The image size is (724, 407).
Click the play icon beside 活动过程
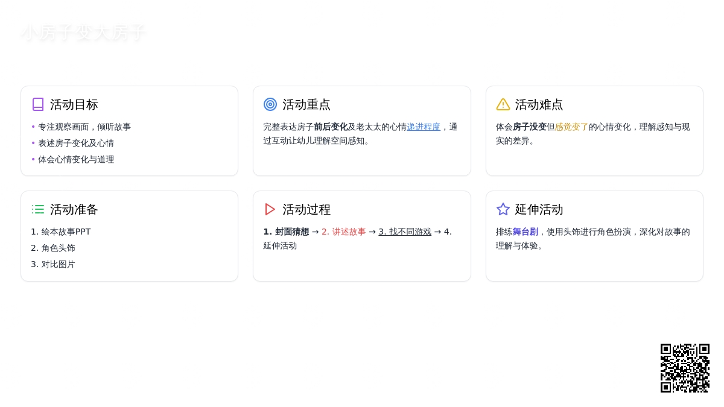(x=270, y=209)
